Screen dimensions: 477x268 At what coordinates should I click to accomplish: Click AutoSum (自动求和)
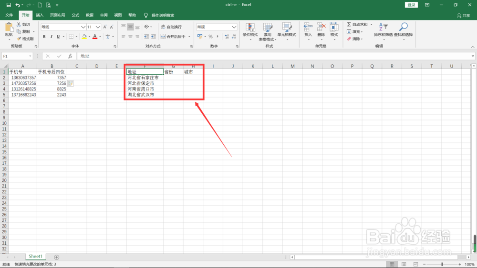click(x=357, y=24)
